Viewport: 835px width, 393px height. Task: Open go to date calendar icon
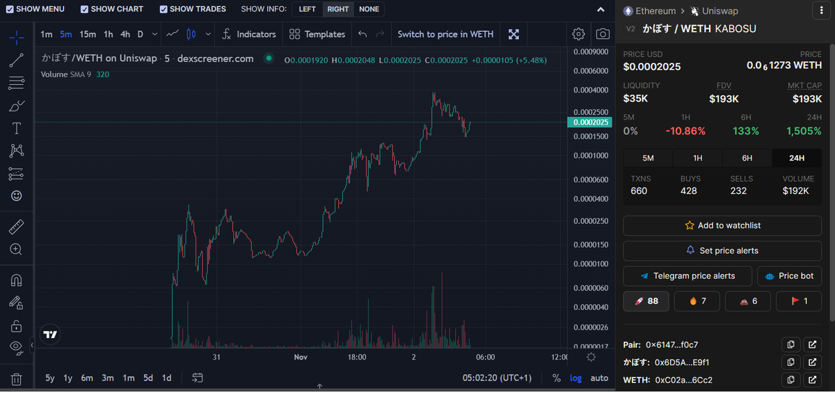click(x=198, y=378)
